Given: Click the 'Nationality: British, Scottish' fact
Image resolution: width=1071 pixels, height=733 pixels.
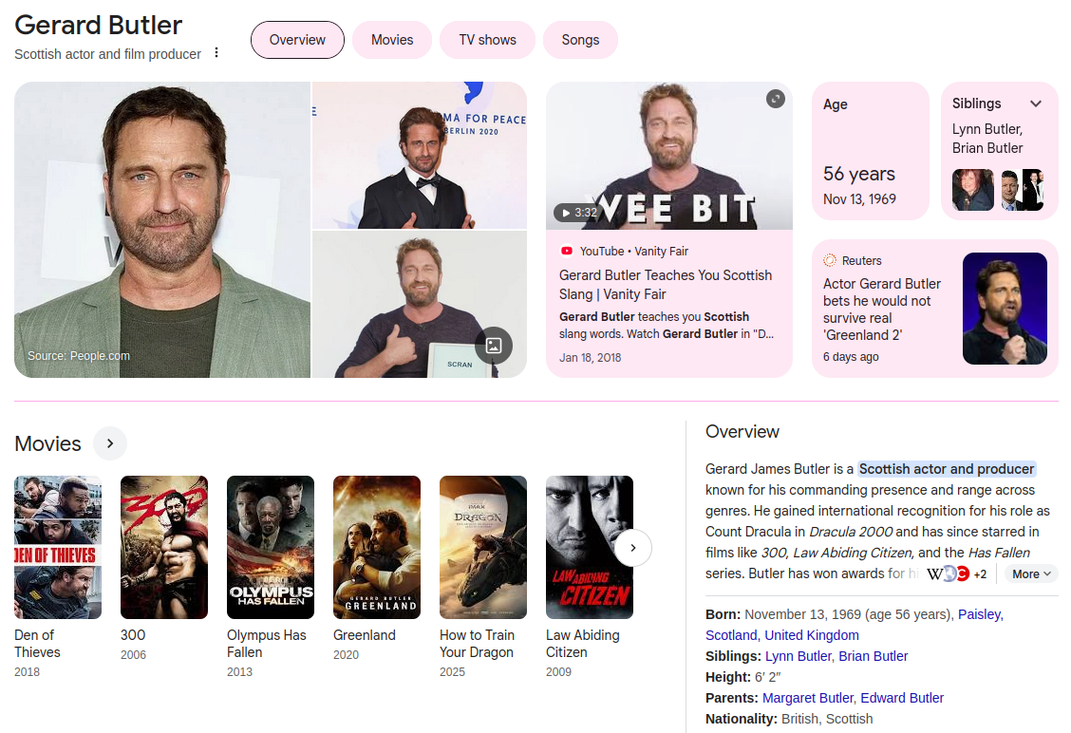Looking at the screenshot, I should (789, 719).
